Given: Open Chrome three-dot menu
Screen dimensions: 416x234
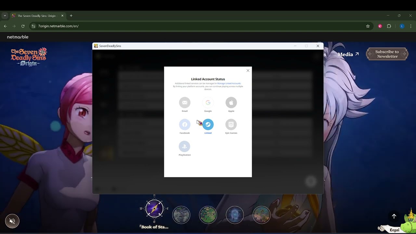Looking at the screenshot, I should [411, 26].
